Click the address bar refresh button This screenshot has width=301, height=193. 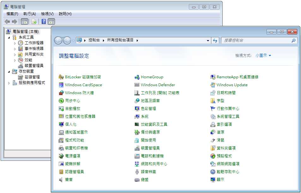[215, 40]
